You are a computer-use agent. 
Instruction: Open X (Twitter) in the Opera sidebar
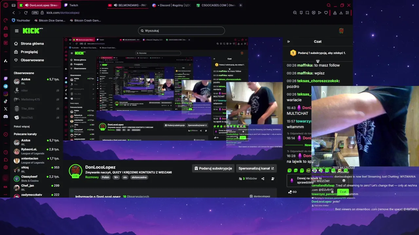click(x=6, y=109)
